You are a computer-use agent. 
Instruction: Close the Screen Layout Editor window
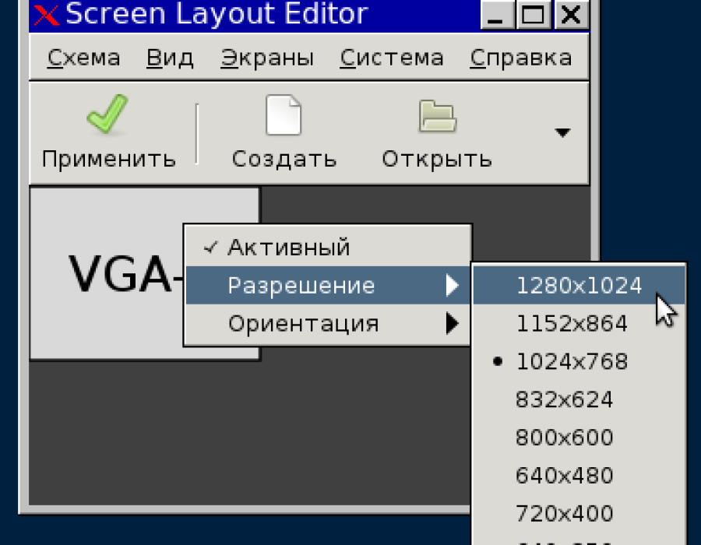pos(571,14)
